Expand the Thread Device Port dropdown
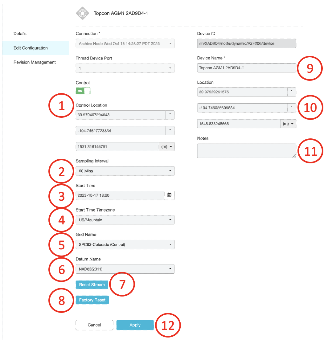 pos(125,68)
